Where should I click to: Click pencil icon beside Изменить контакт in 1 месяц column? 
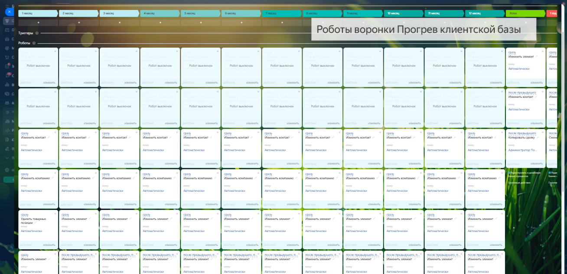coord(49,138)
